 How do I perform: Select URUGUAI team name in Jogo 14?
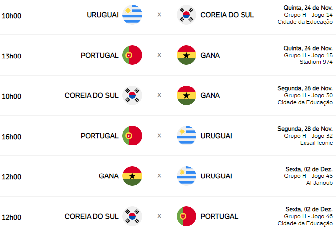pyautogui.click(x=102, y=15)
